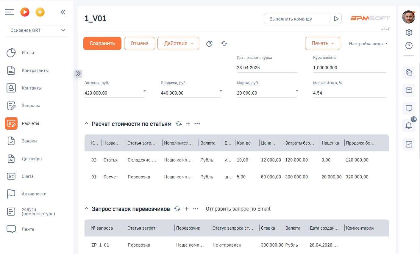Screen dimensions: 420x254
Task: Add a row to Расчет стоимости по статьям
Action: click(188, 124)
